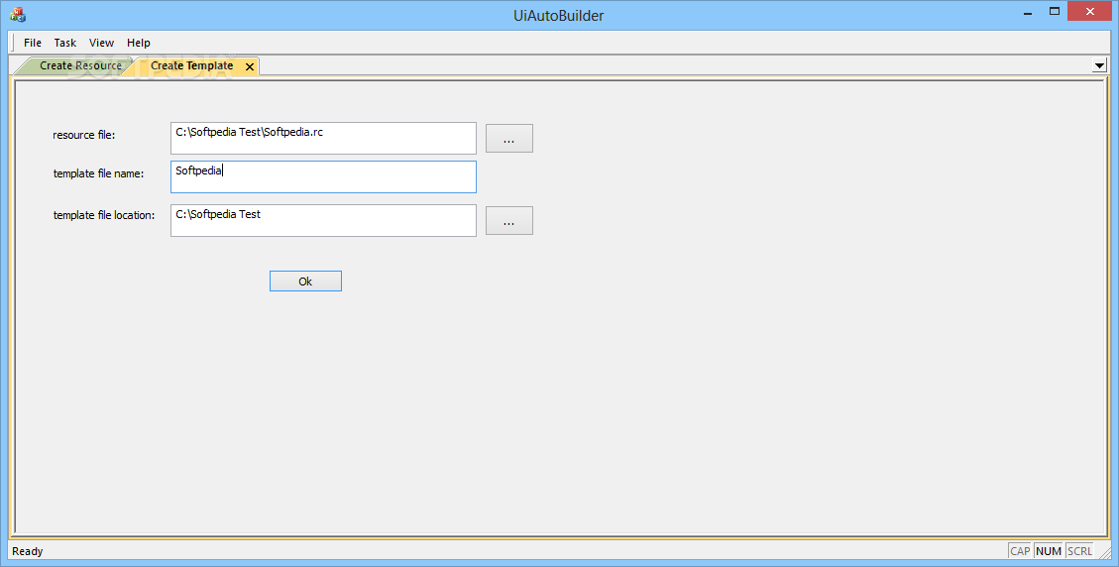1119x567 pixels.
Task: Confirm with the Ok button
Action: coord(305,282)
